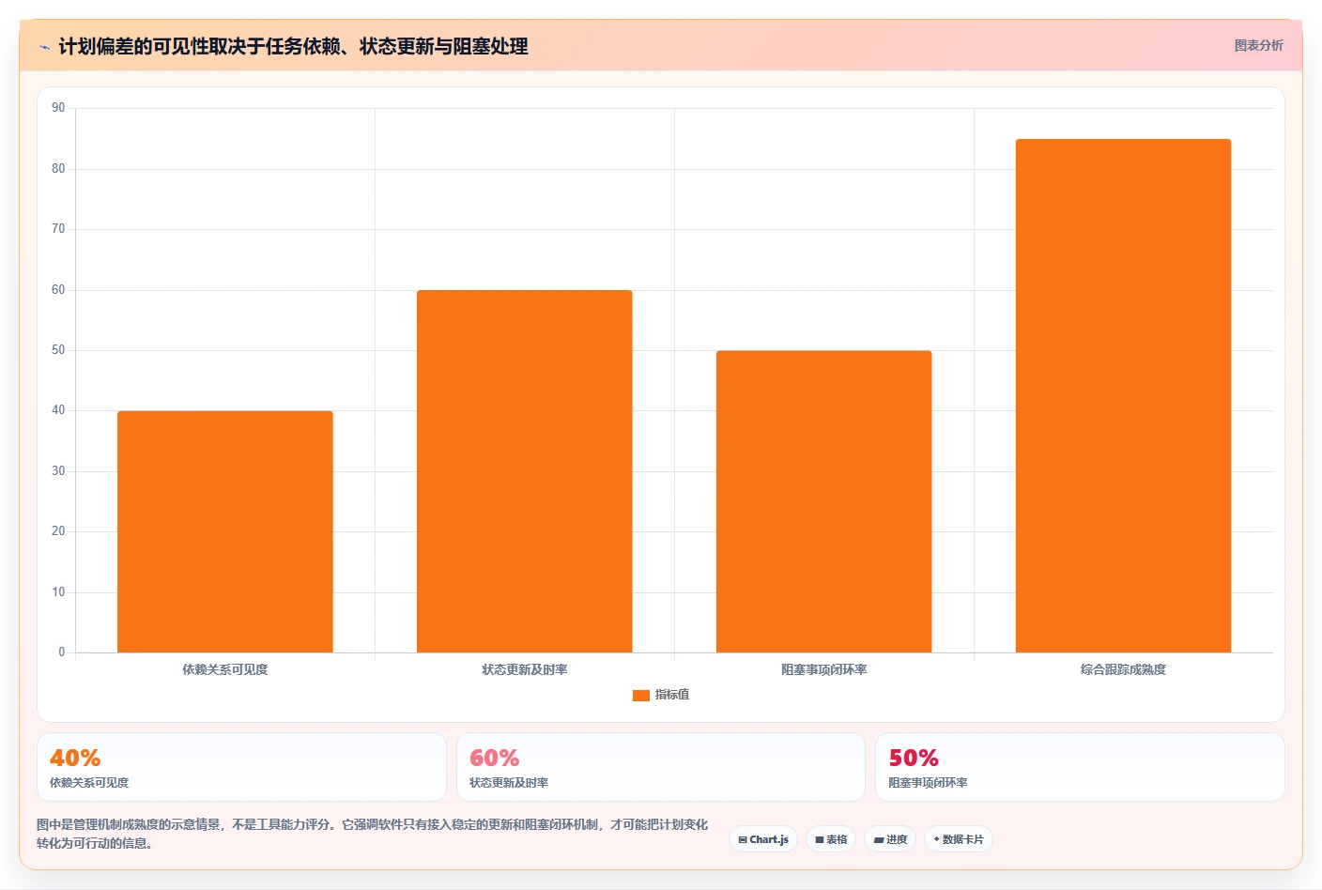The width and height of the screenshot is (1322, 890).
Task: Click the 指标值 legend label
Action: 672,695
